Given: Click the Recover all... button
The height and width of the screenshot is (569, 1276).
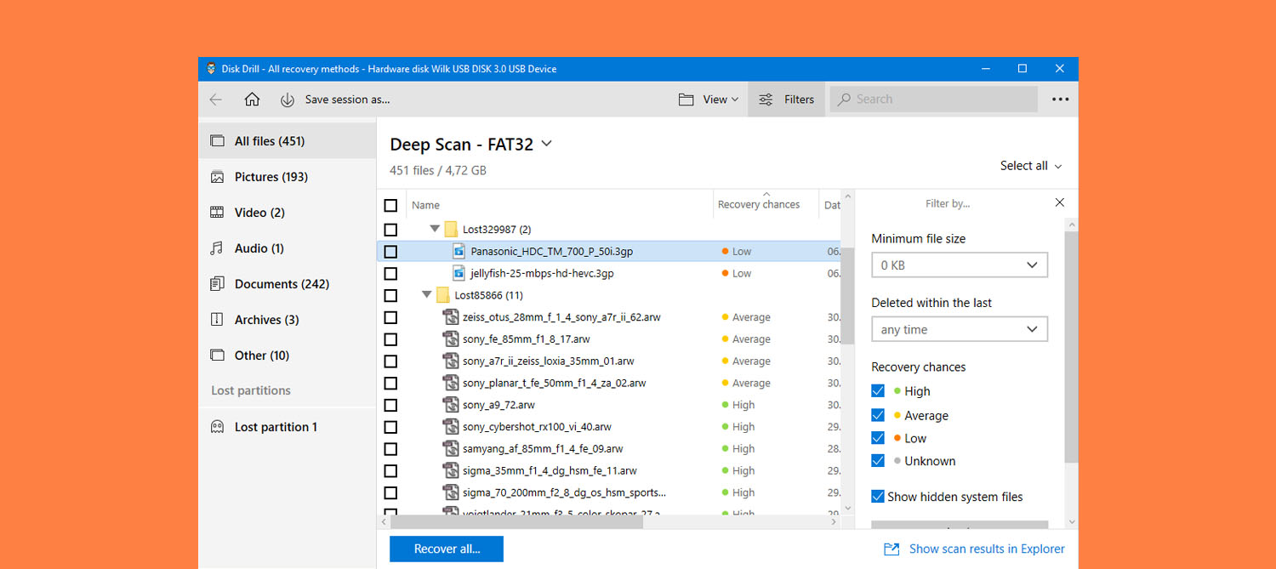Looking at the screenshot, I should coord(447,549).
